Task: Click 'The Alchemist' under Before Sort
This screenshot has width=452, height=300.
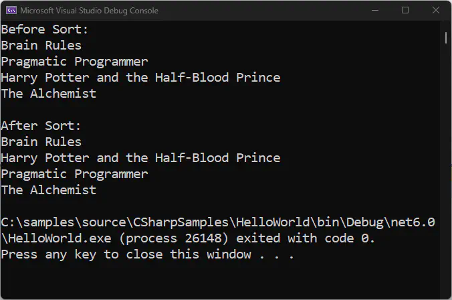Action: pos(48,94)
